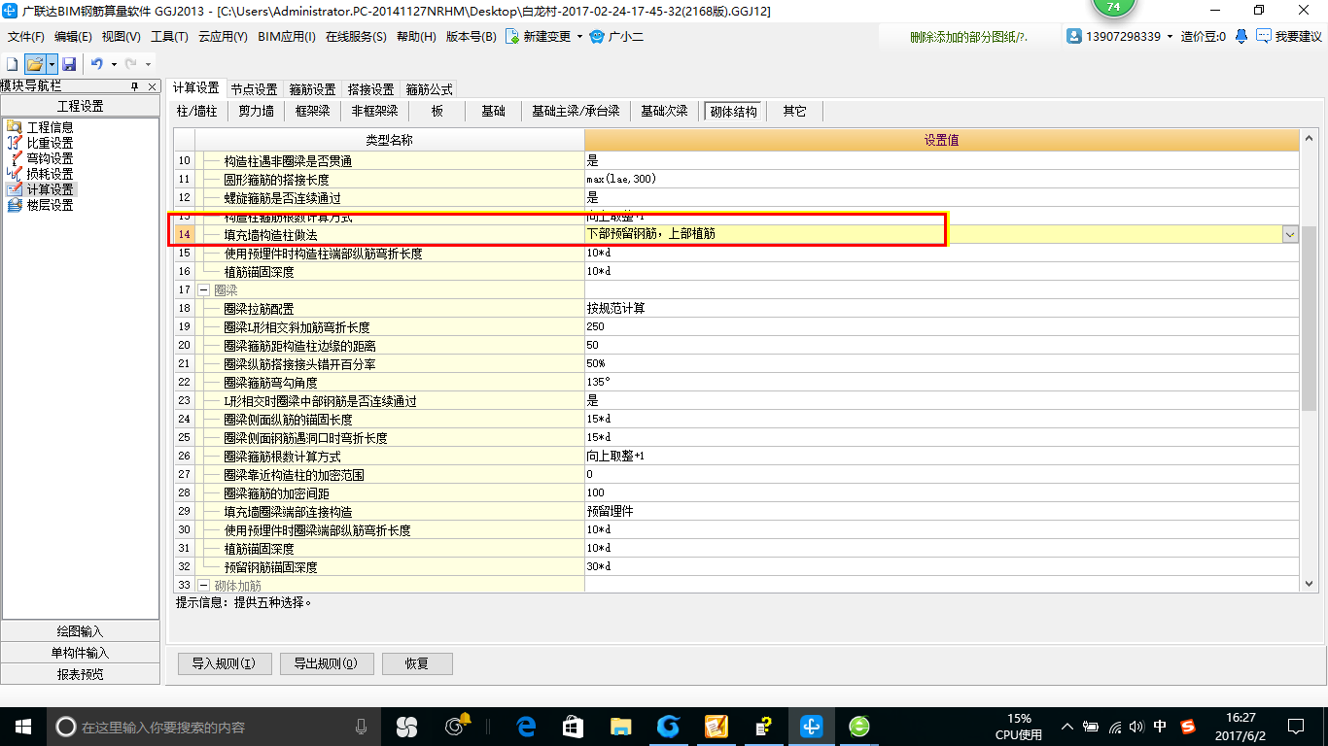Switch to the 节点设置 tab

pyautogui.click(x=254, y=89)
